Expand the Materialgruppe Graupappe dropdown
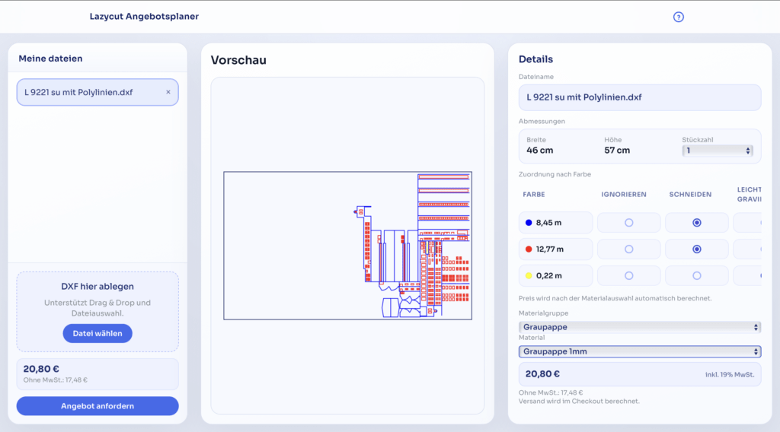This screenshot has height=432, width=780. (x=639, y=327)
